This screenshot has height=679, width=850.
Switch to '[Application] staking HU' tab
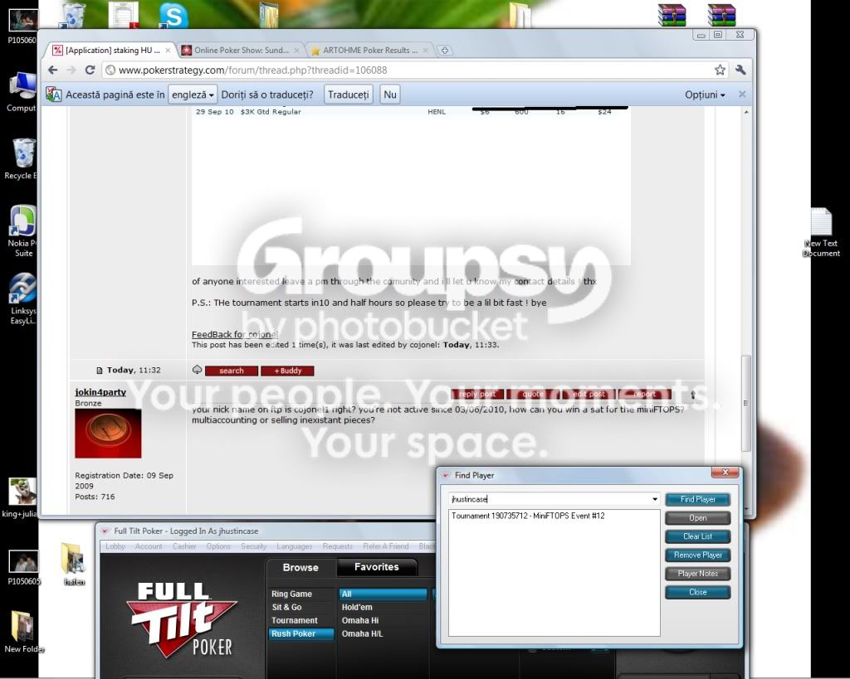[112, 51]
